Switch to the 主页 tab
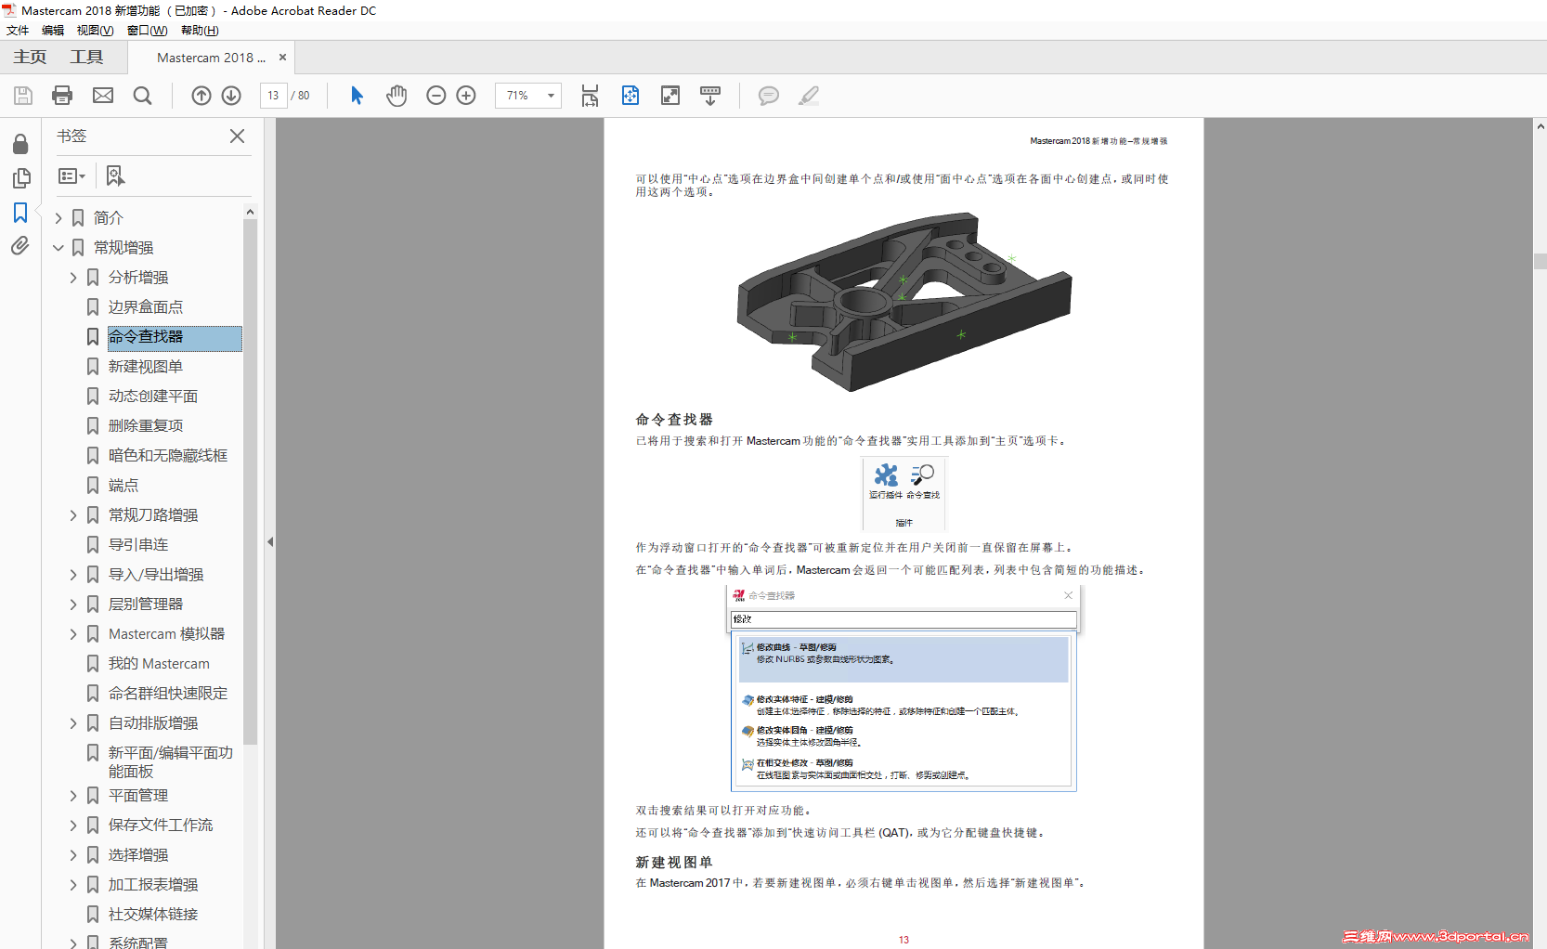Screen dimensions: 1547x949 pyautogui.click(x=30, y=58)
